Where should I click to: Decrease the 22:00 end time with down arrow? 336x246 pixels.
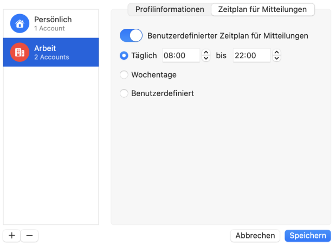pyautogui.click(x=277, y=59)
